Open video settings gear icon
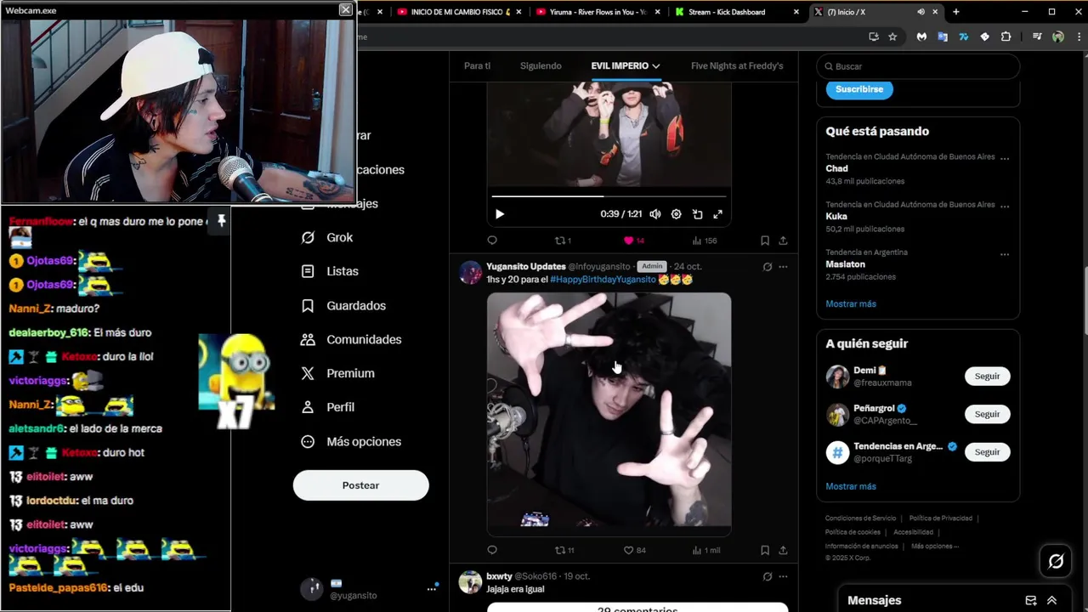This screenshot has height=612, width=1088. (677, 214)
